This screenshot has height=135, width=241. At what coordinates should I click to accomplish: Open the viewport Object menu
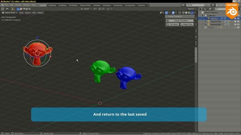pos(40,13)
